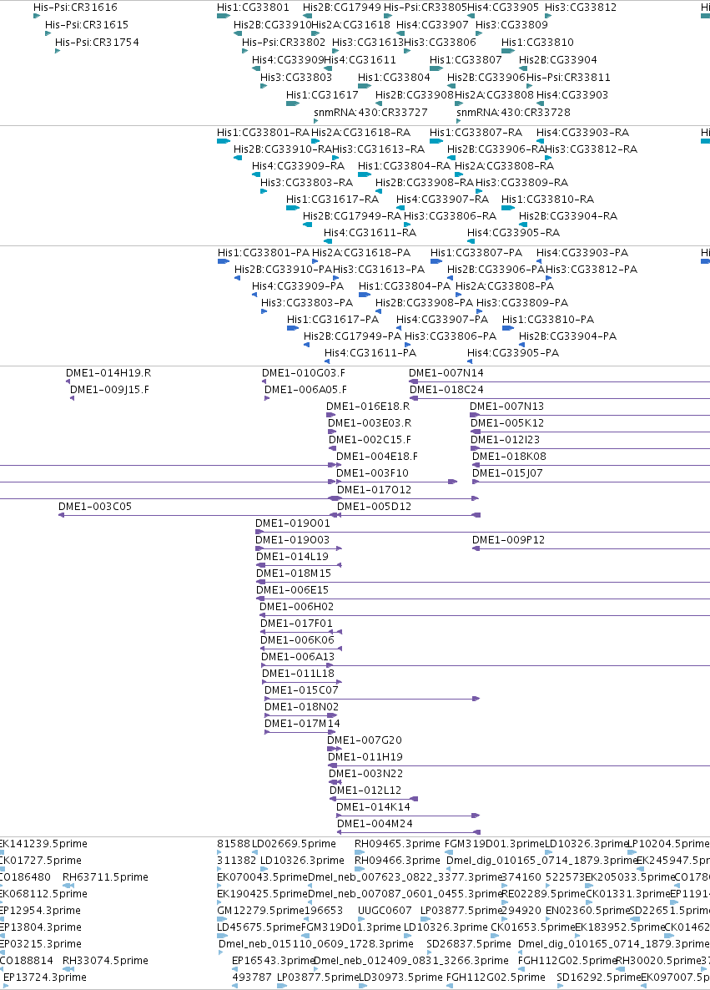
Task: Select the His-Psi:CR33805 gene label
Action: (x=425, y=8)
